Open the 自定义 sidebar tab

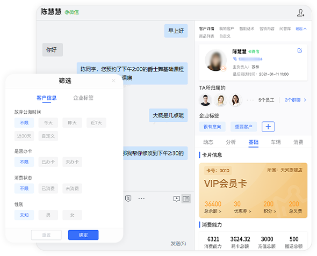[x=225, y=36]
